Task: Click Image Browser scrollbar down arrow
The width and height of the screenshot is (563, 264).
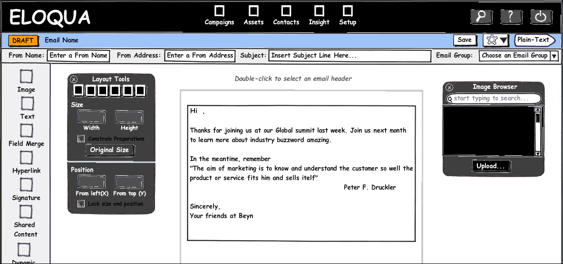Action: point(537,153)
